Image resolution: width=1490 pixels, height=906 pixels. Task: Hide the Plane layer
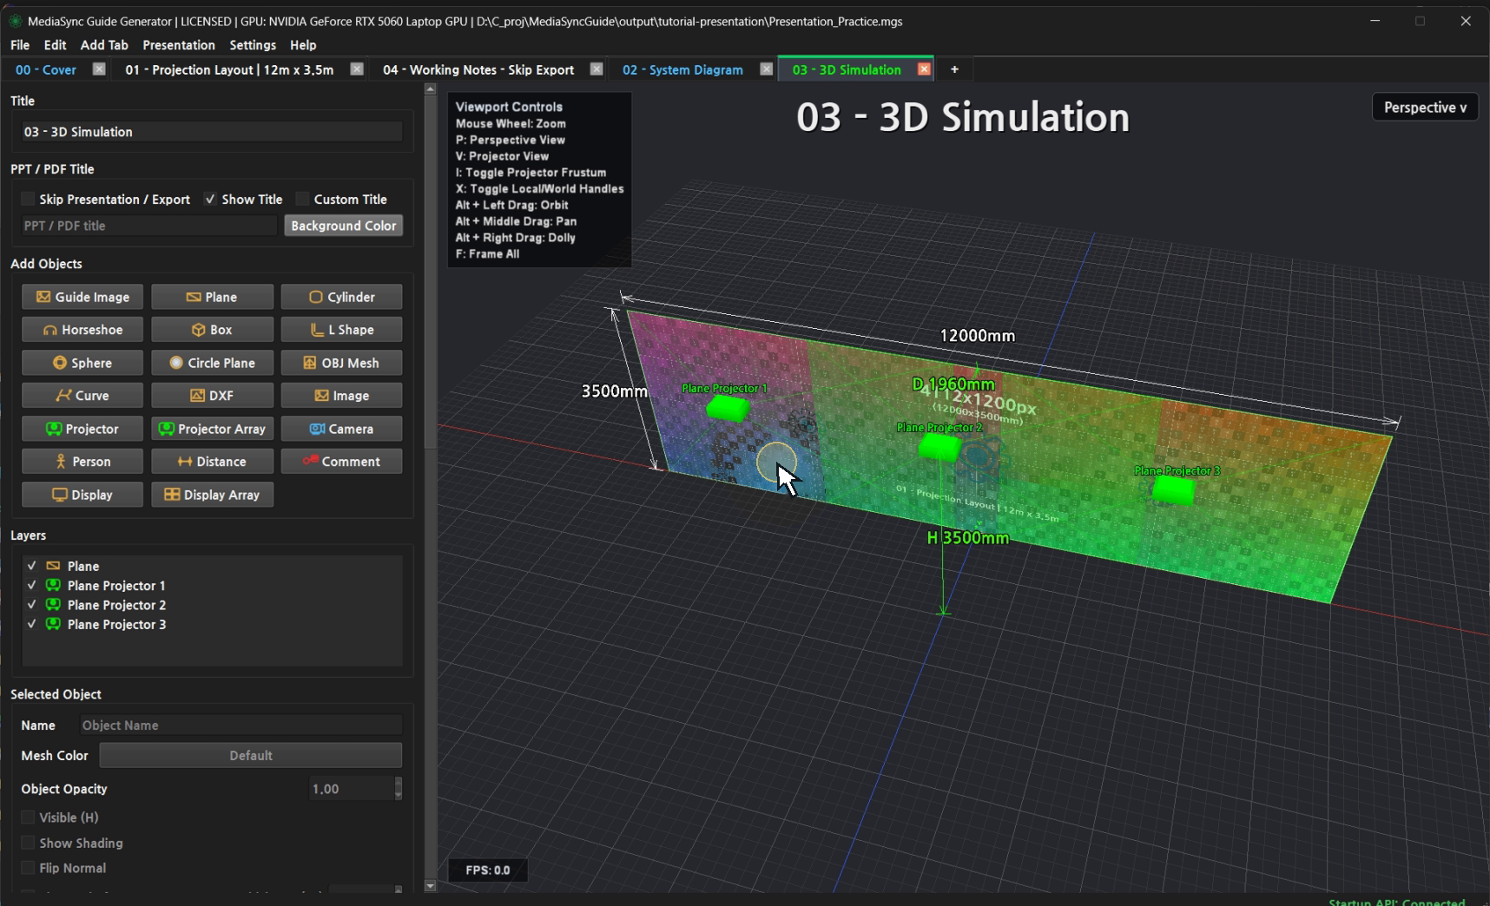(32, 566)
